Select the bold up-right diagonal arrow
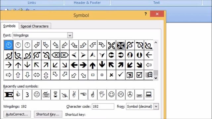Screen dimensions: 212x119 [121, 65]
